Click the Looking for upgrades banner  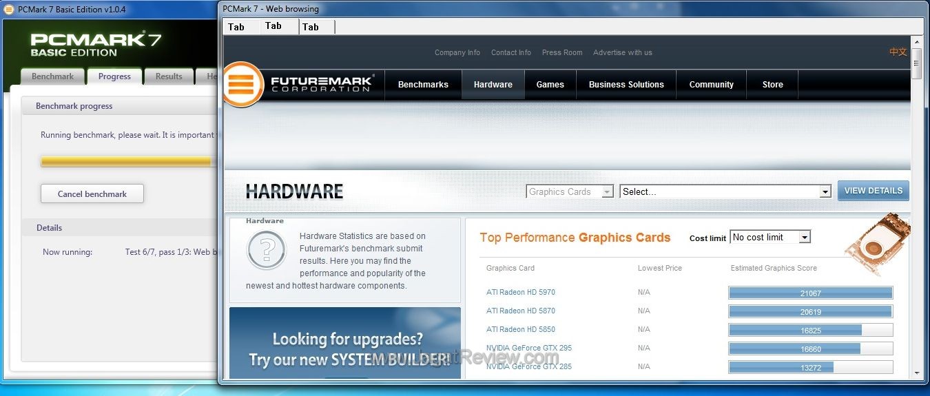point(344,348)
